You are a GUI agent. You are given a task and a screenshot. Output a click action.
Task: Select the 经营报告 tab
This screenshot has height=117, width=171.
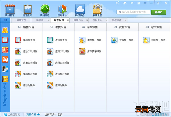pyautogui.click(x=59, y=20)
